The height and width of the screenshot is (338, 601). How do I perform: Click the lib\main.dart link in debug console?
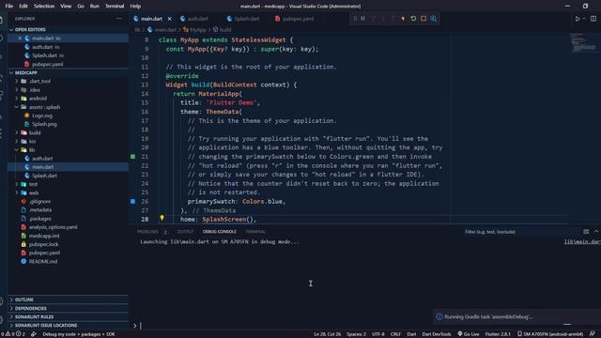tap(582, 242)
